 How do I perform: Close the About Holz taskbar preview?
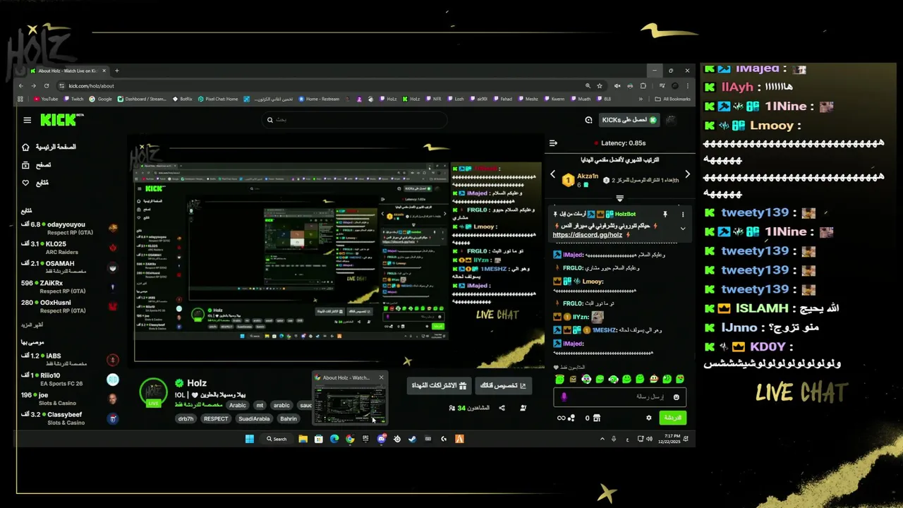[x=381, y=377]
